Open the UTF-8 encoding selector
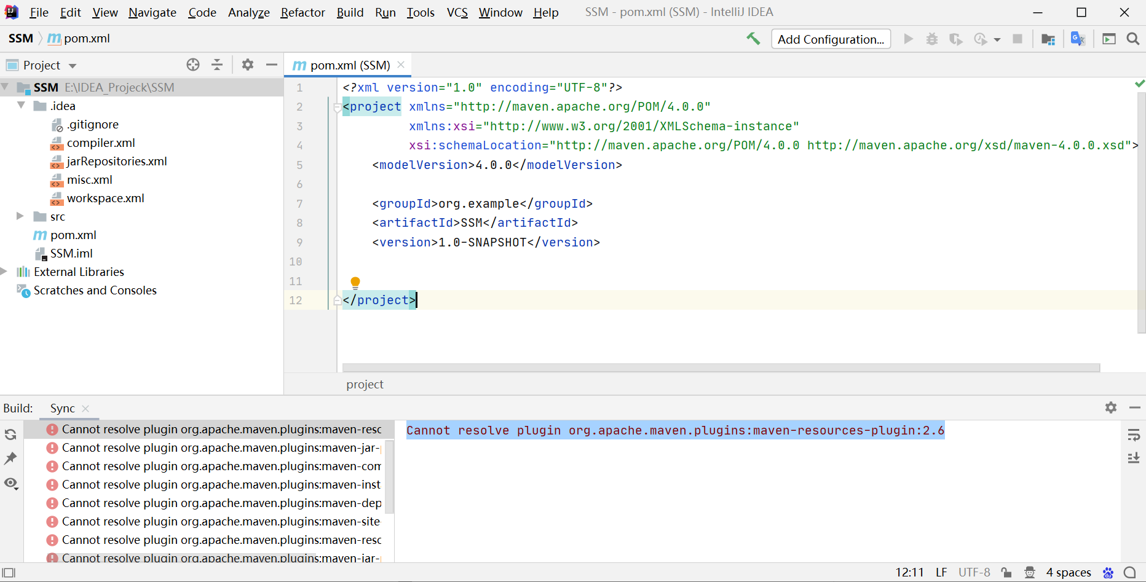The width and height of the screenshot is (1146, 582). (974, 572)
